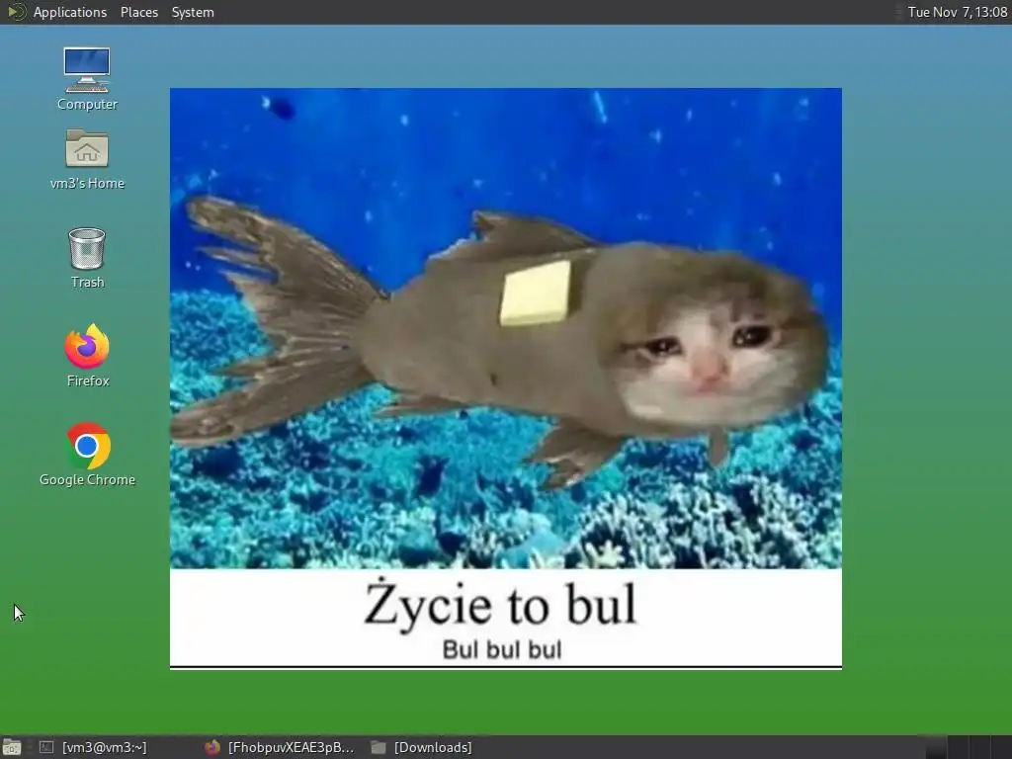Click the Tue Nov 7 clock
Viewport: 1012px width, 759px height.
pos(957,12)
